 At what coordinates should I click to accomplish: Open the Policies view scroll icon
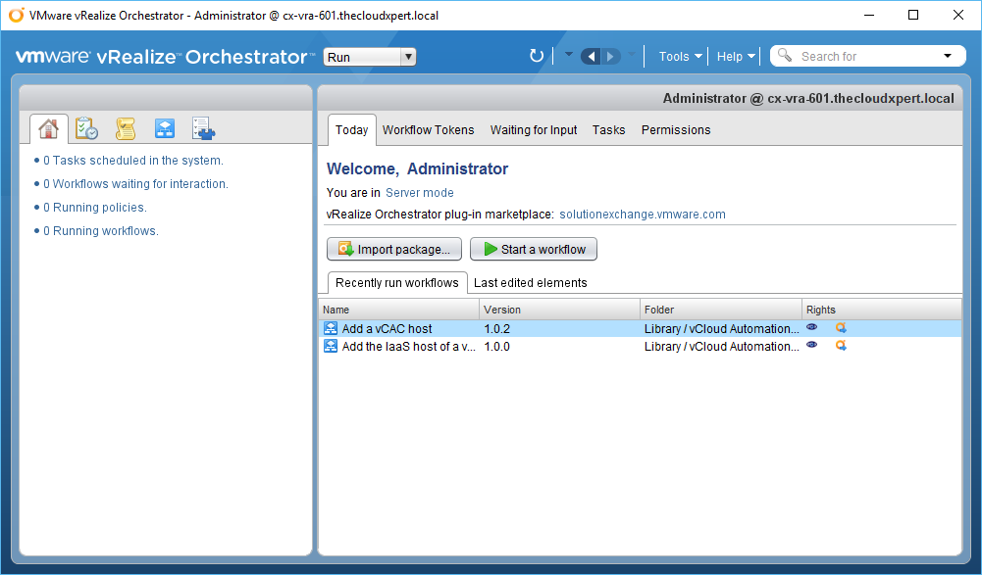[x=126, y=128]
